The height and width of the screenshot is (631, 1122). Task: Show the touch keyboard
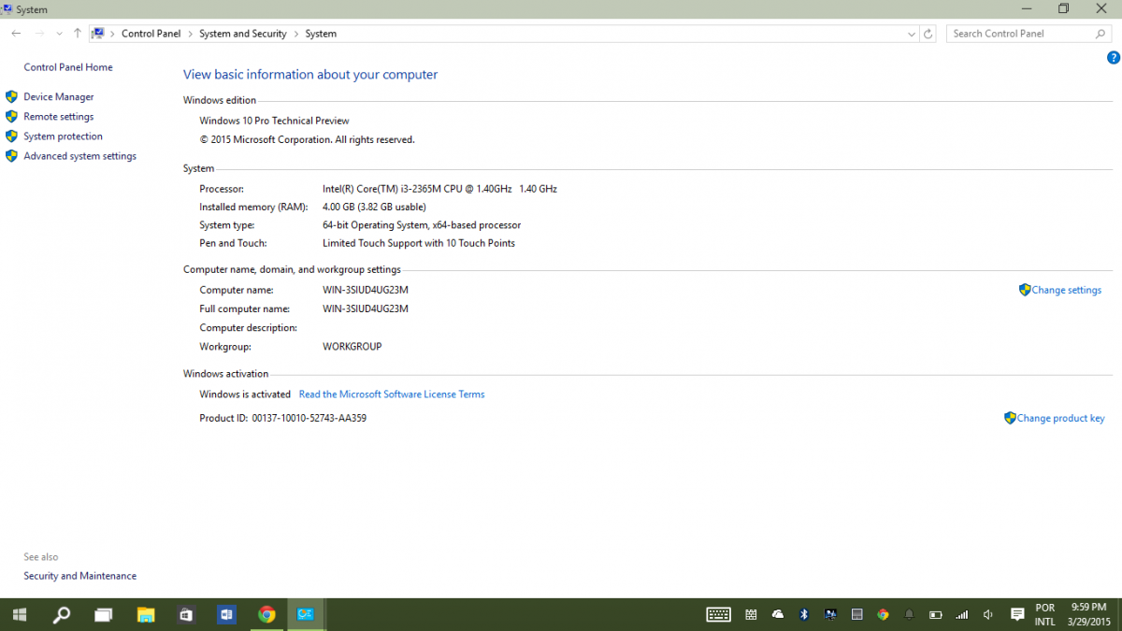point(719,614)
